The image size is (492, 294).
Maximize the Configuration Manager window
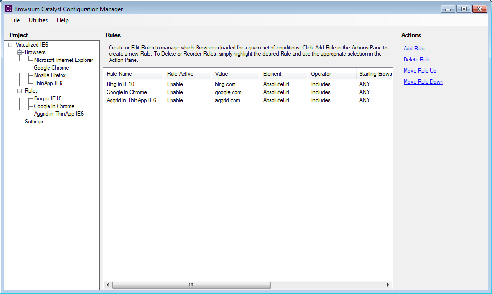click(464, 9)
